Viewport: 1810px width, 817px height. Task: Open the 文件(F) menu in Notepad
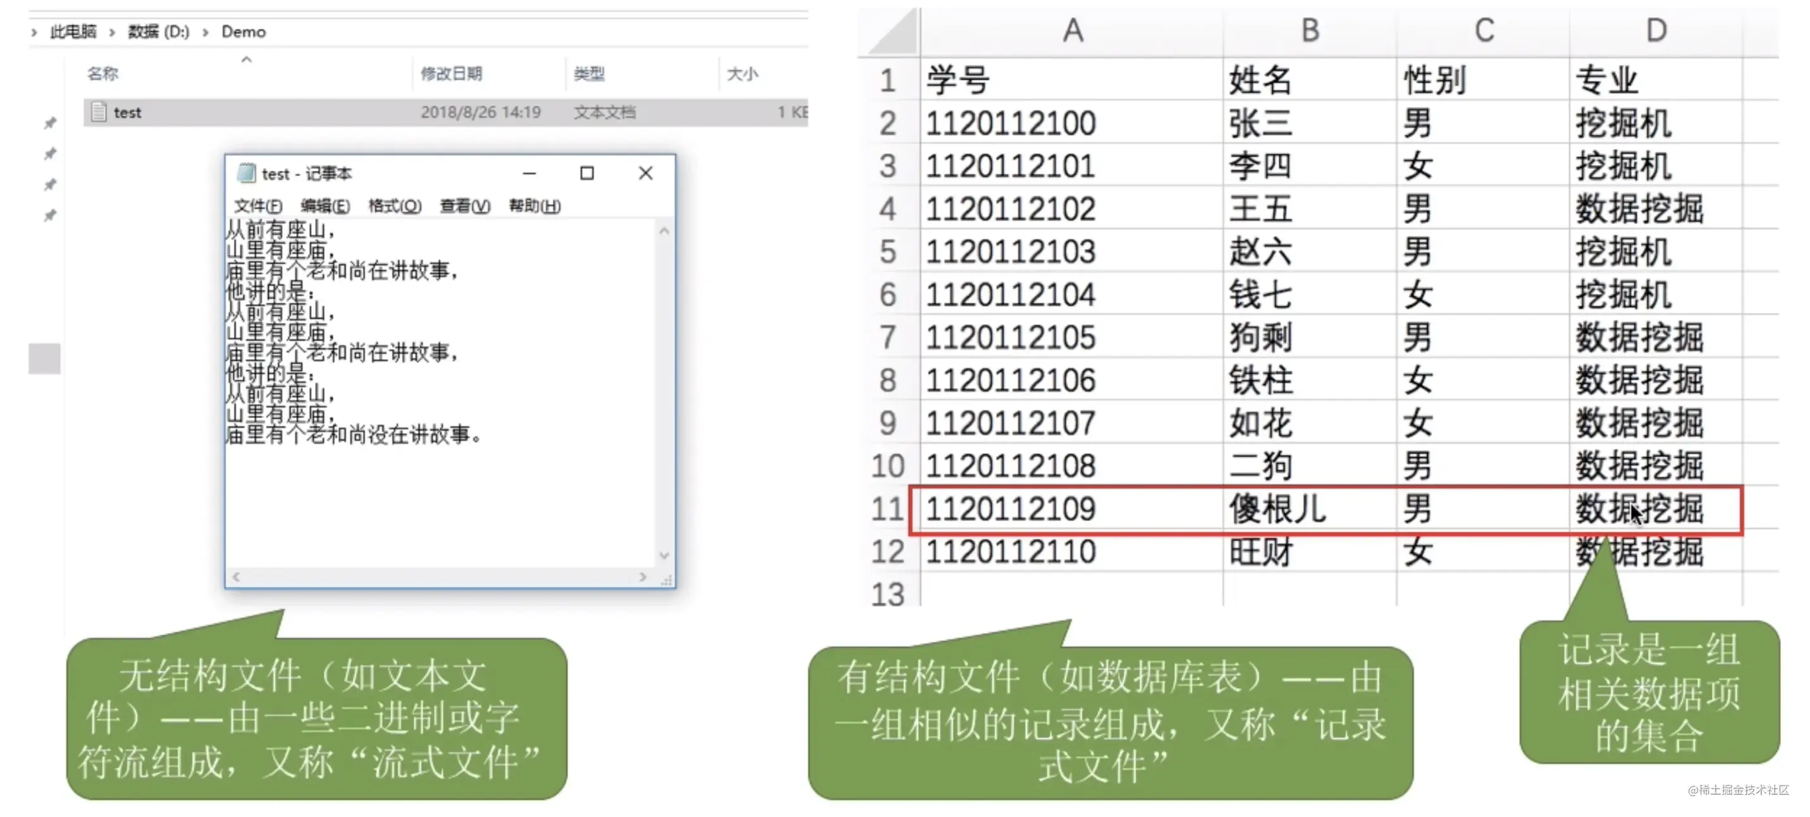tap(258, 206)
